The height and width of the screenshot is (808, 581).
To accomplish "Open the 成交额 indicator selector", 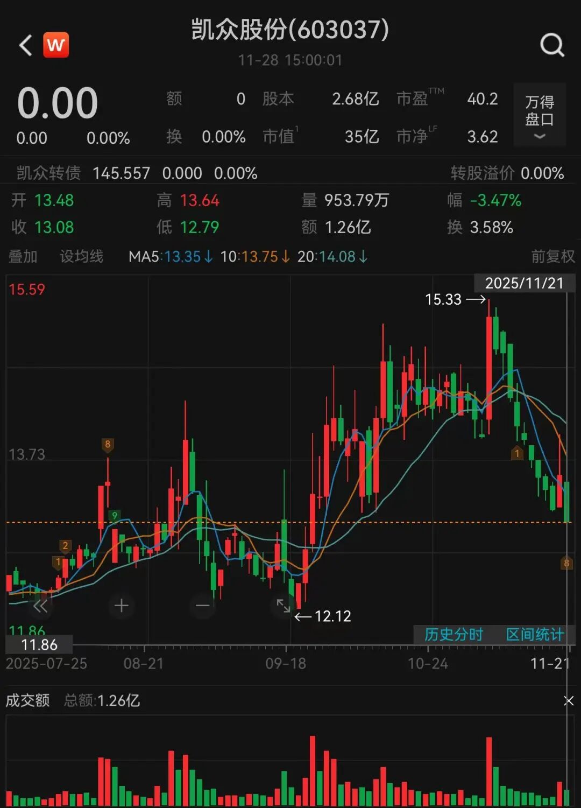I will coord(28,700).
